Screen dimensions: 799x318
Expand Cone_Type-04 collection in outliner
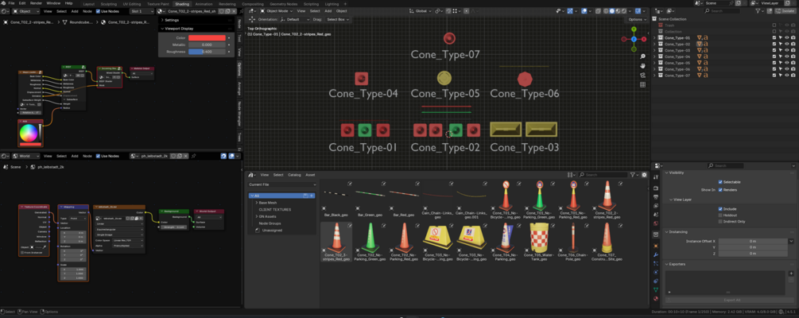coord(655,56)
